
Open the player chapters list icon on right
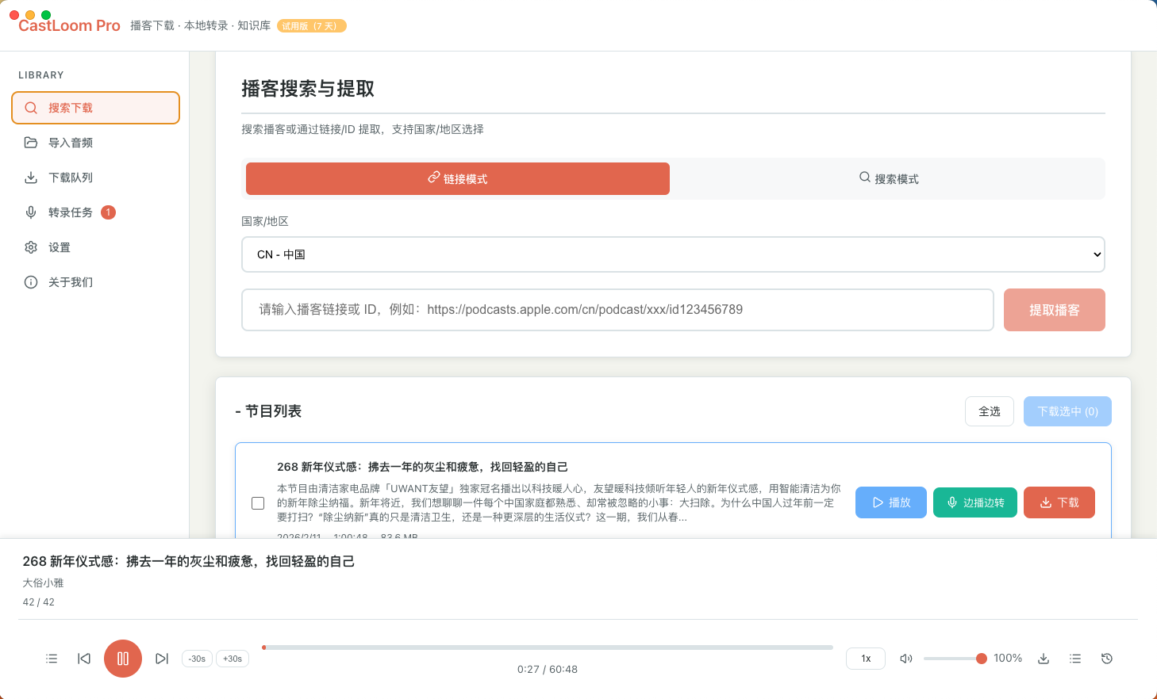[1074, 658]
